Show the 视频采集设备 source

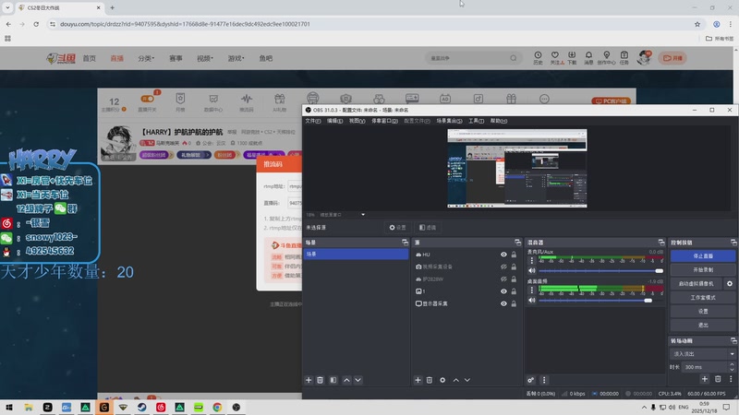coord(503,267)
